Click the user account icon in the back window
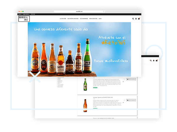Image resolution: width=177 pixels, height=132 pixels. pyautogui.click(x=154, y=60)
